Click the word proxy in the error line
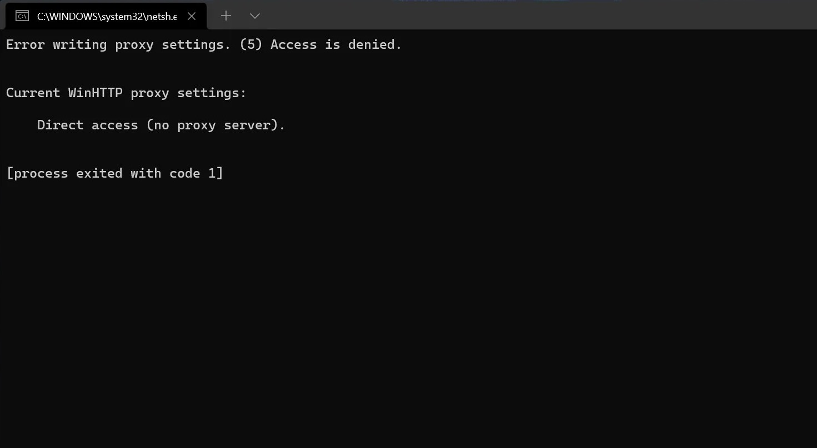 click(x=134, y=44)
